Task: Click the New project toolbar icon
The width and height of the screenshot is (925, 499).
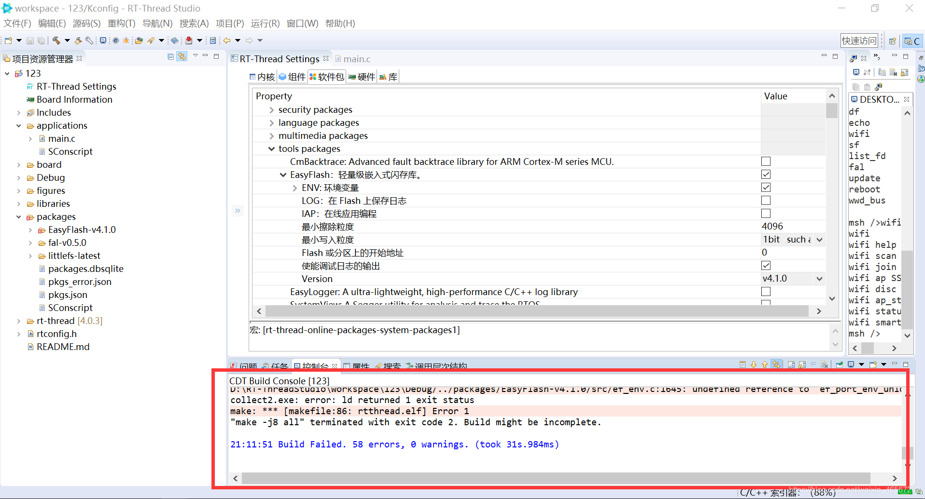Action: pos(8,40)
